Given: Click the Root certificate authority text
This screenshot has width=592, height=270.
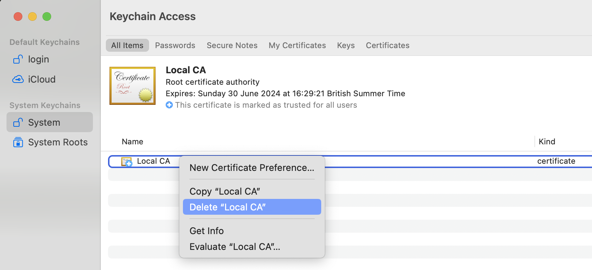Looking at the screenshot, I should pos(212,82).
